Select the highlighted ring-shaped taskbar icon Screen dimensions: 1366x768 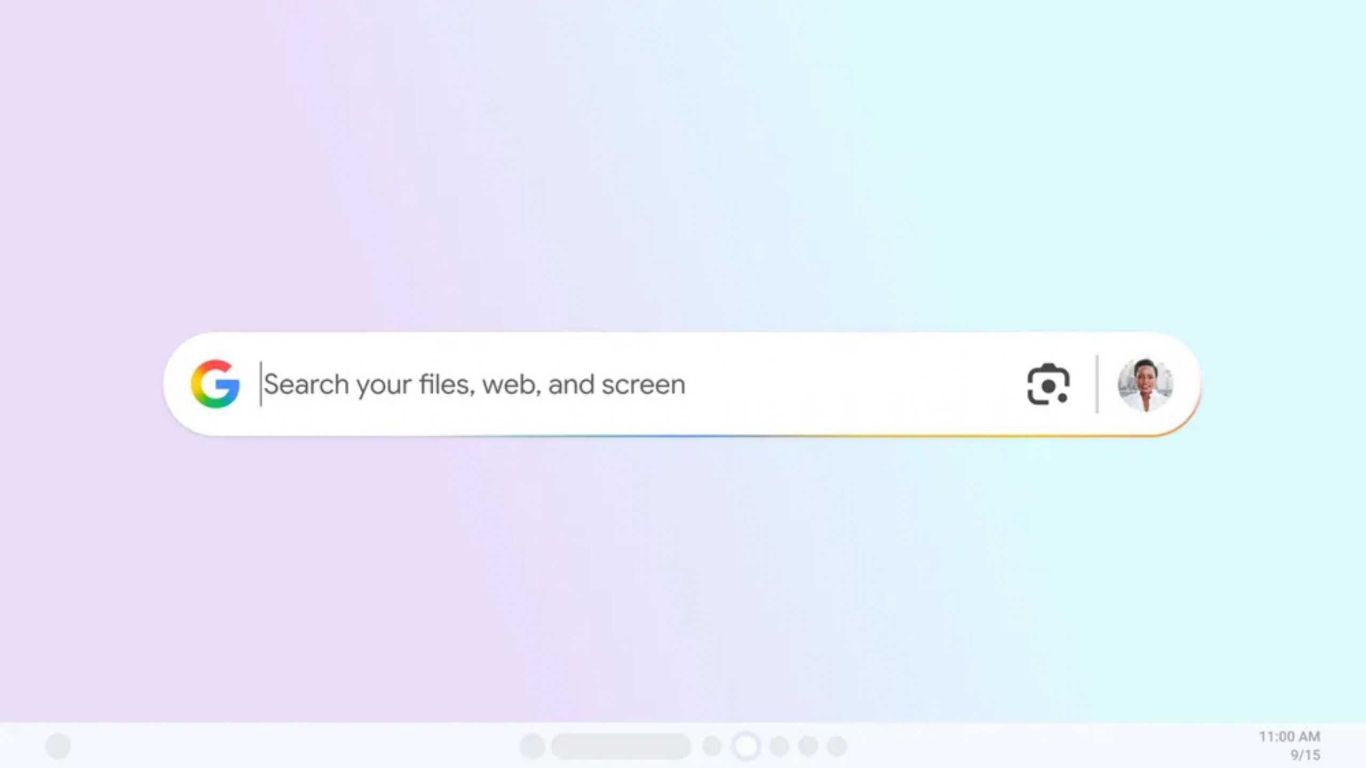[x=746, y=746]
